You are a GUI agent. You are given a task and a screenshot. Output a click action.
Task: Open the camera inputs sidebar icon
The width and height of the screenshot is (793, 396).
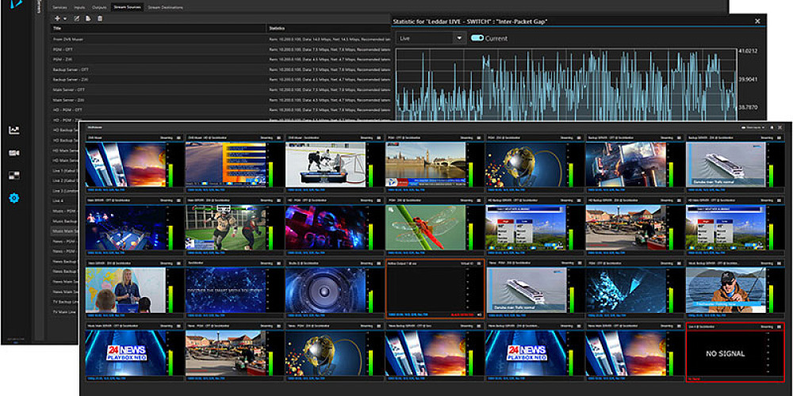coord(14,153)
